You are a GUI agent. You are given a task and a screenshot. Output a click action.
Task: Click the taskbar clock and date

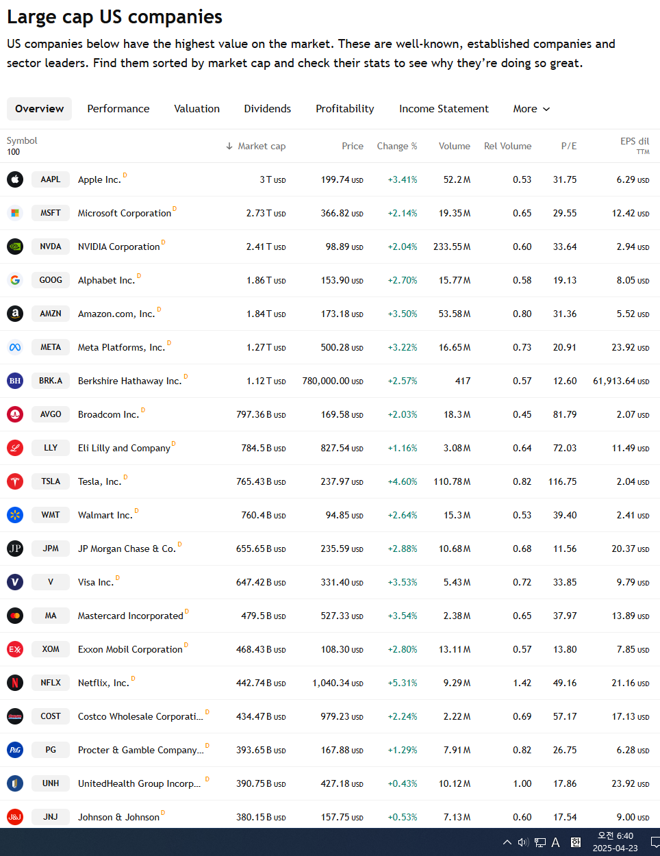coord(615,842)
